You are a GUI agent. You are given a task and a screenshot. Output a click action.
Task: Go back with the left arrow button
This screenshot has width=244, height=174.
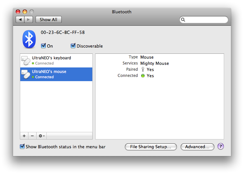tap(20, 20)
